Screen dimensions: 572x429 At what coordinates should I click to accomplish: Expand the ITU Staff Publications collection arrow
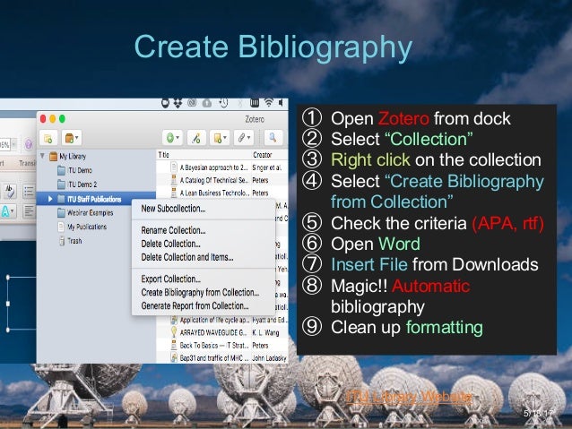pos(50,199)
